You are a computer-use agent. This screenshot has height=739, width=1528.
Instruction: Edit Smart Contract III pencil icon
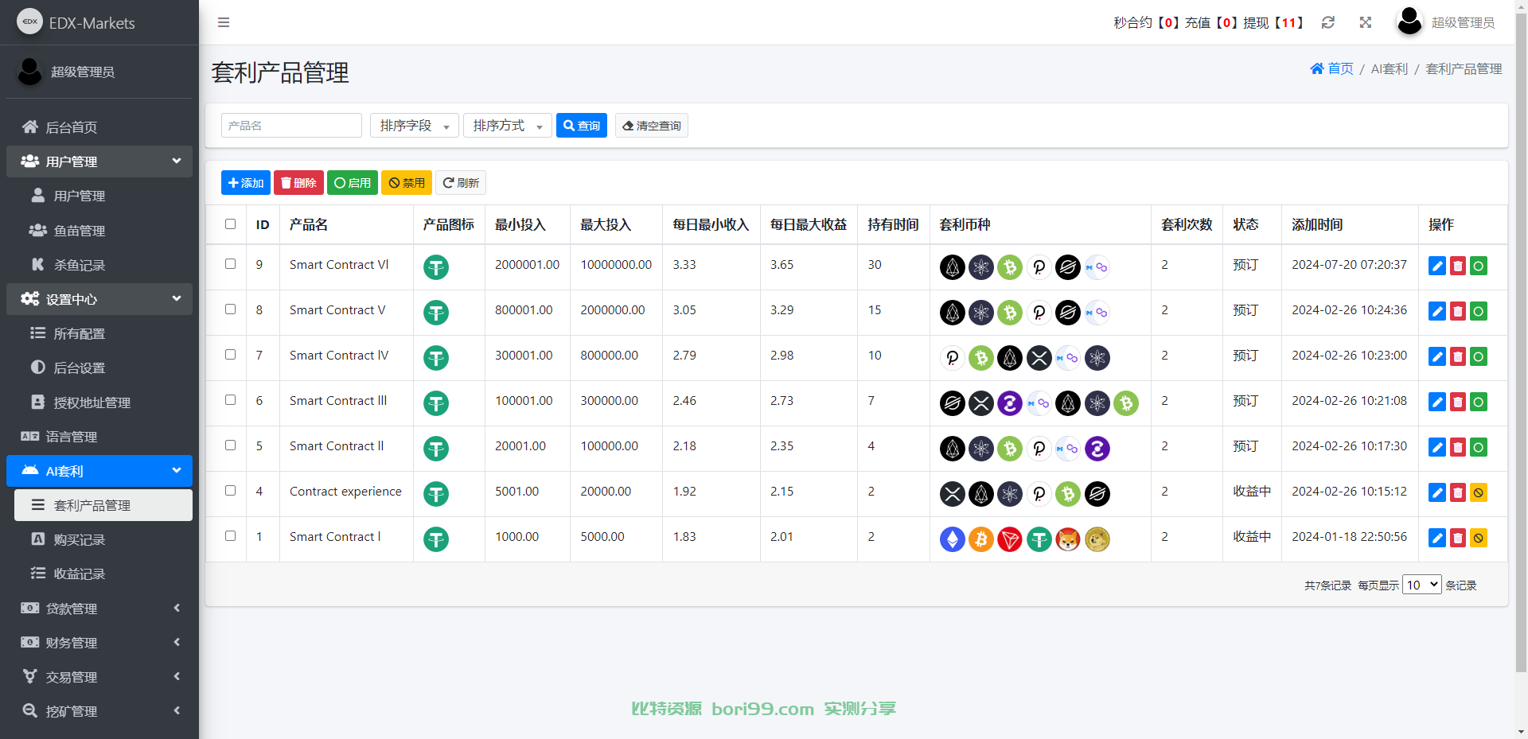[x=1437, y=403]
